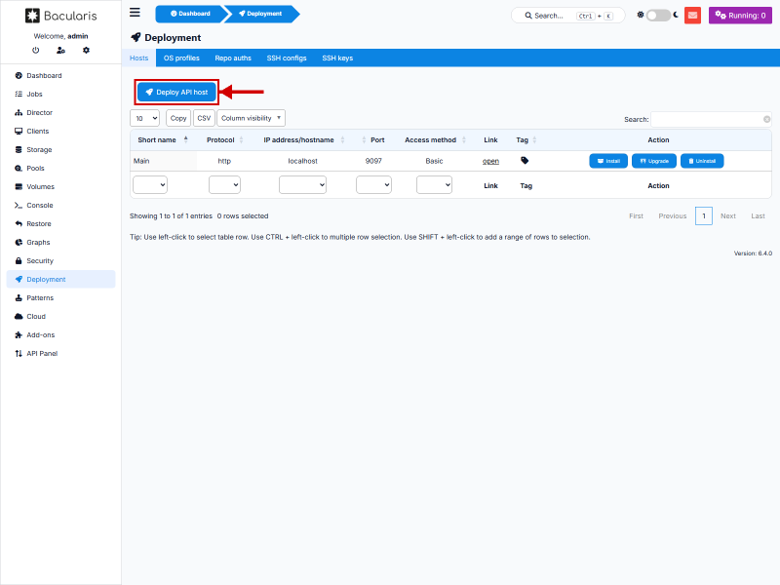Click the logout power icon

(35, 51)
